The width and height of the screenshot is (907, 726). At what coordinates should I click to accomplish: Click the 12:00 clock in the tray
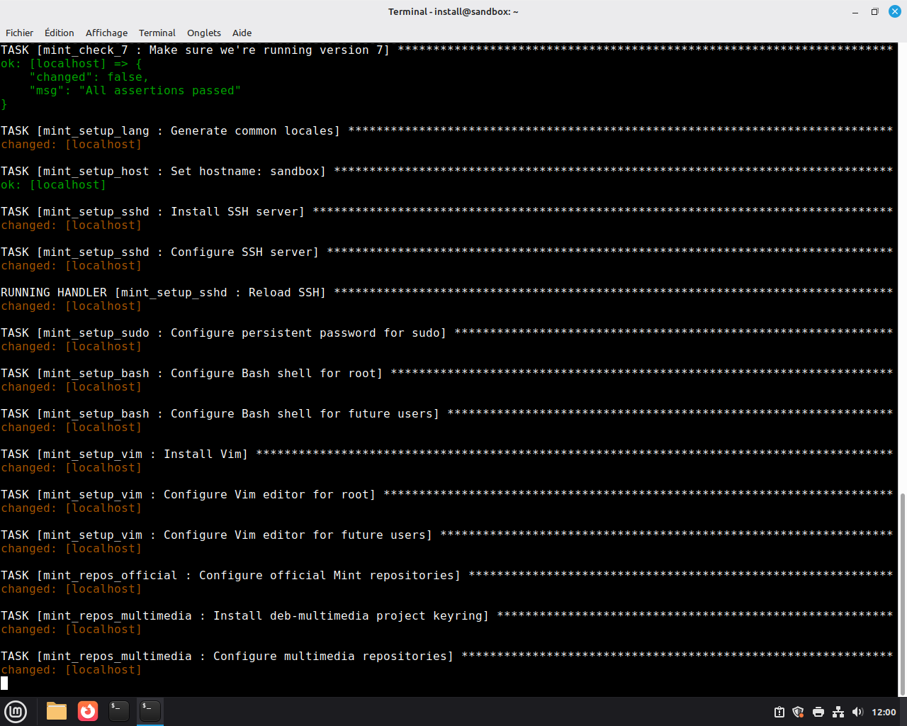[x=884, y=712]
